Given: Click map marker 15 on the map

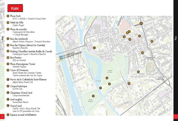Looking at the screenshot, I should coord(109,84).
